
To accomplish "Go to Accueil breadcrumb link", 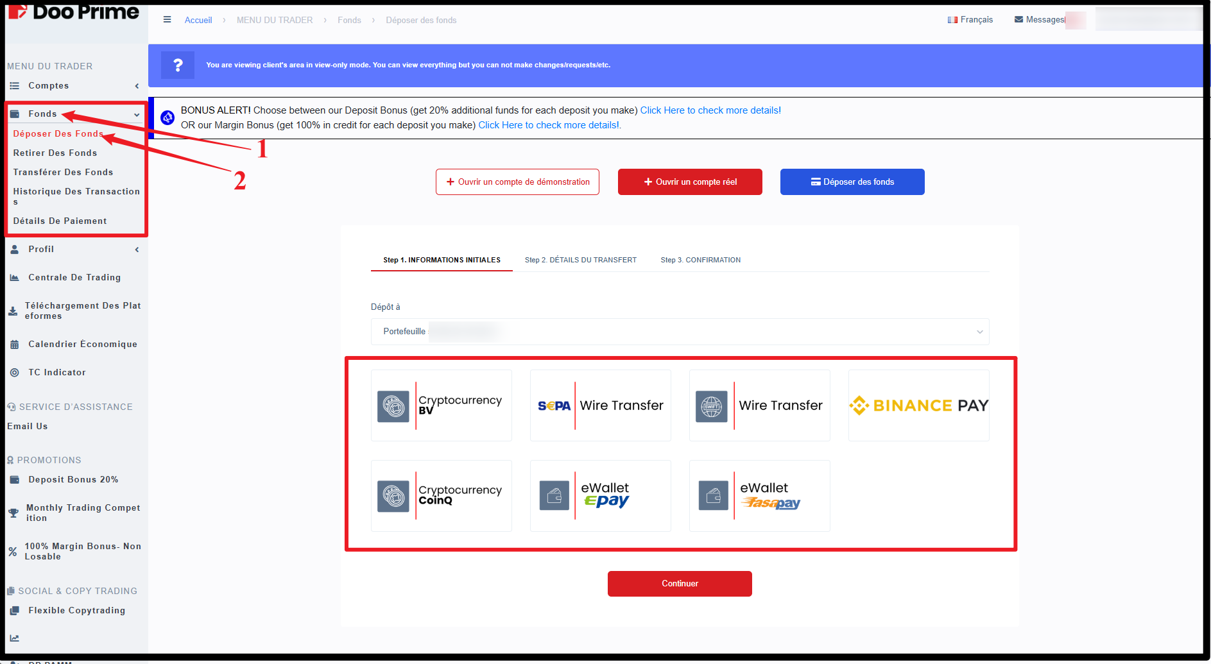I will click(x=198, y=21).
